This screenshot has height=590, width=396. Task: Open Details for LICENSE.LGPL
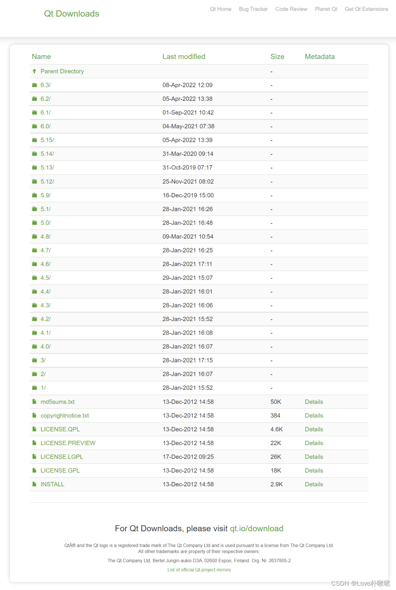click(314, 457)
